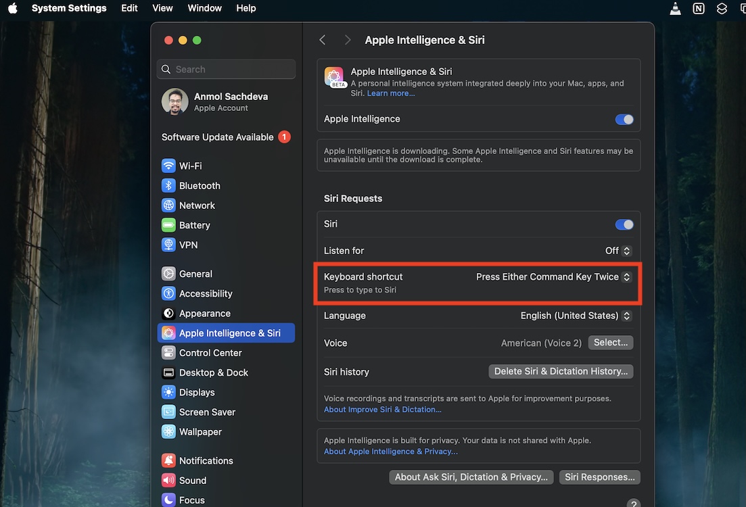Click the Search field in the sidebar
The width and height of the screenshot is (746, 507).
226,69
